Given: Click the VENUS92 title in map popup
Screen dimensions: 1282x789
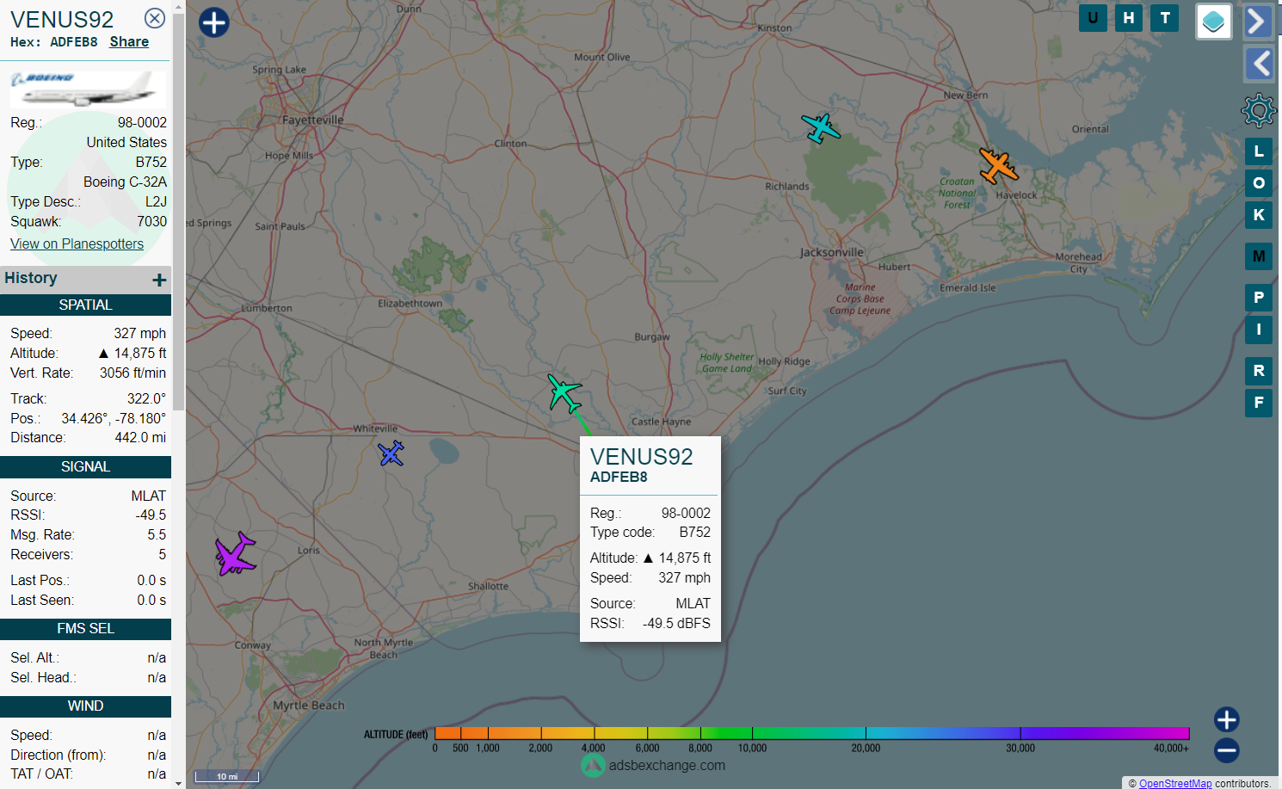Looking at the screenshot, I should coord(641,456).
